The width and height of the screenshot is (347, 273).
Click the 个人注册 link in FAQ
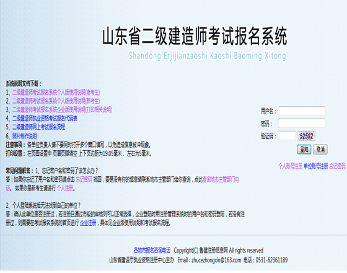65,189
